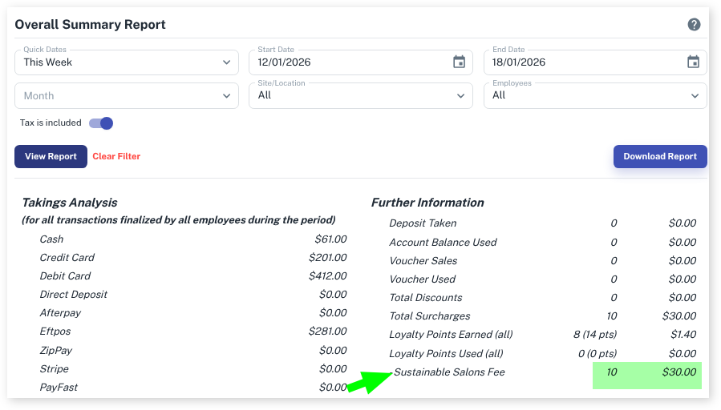721x410 pixels.
Task: Click the Total Surcharges row label
Action: [429, 316]
